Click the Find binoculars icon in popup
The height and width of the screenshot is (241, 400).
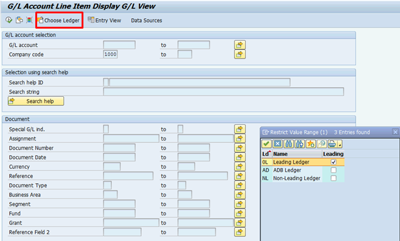tap(289, 144)
